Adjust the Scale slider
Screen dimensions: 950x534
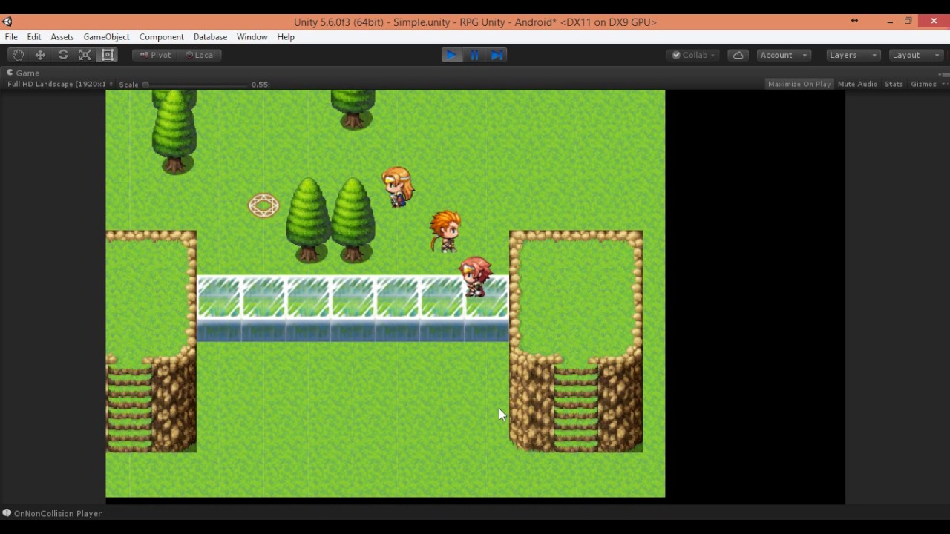[x=196, y=85]
